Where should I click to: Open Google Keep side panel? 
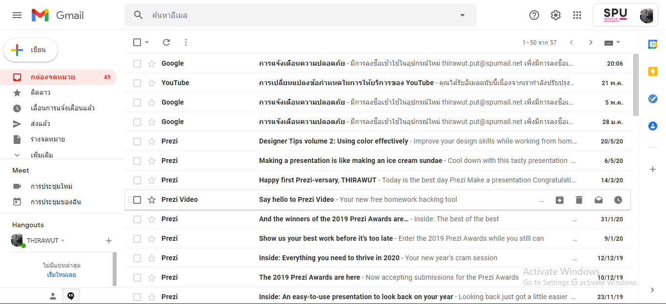point(653,72)
